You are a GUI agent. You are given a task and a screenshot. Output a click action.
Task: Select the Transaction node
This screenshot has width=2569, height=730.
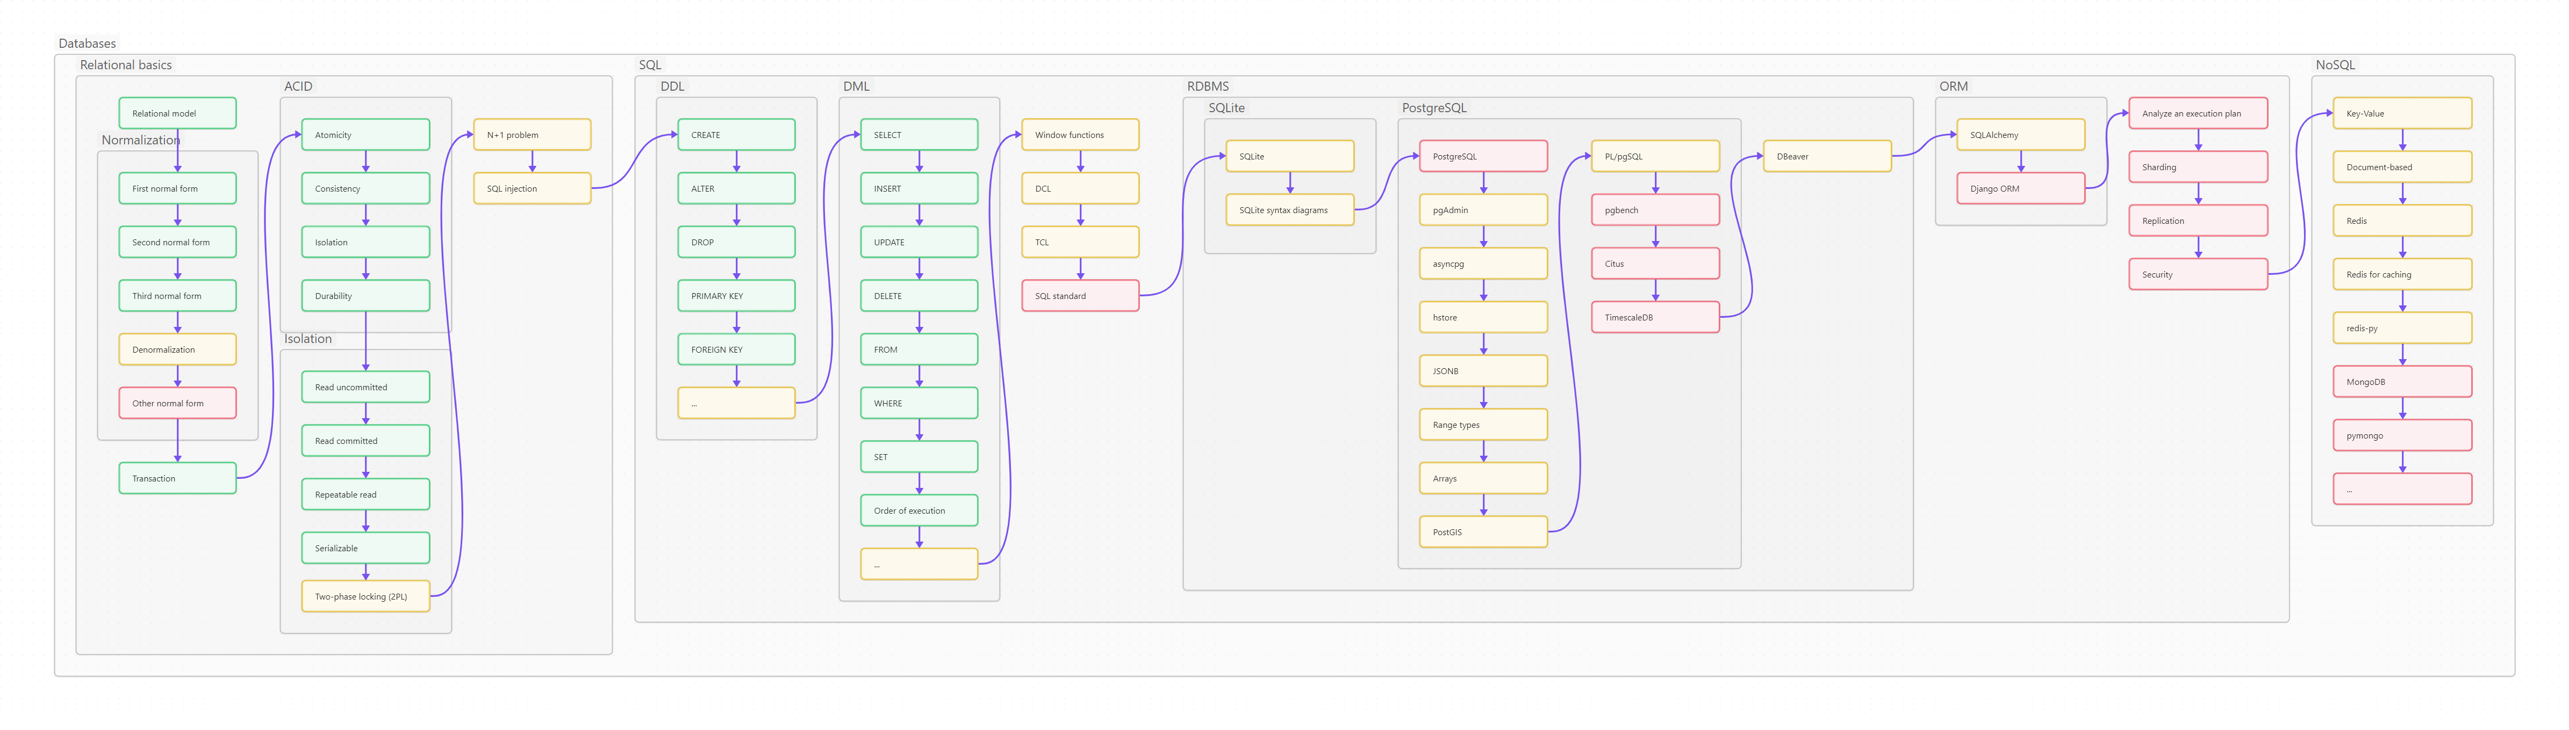(x=176, y=478)
